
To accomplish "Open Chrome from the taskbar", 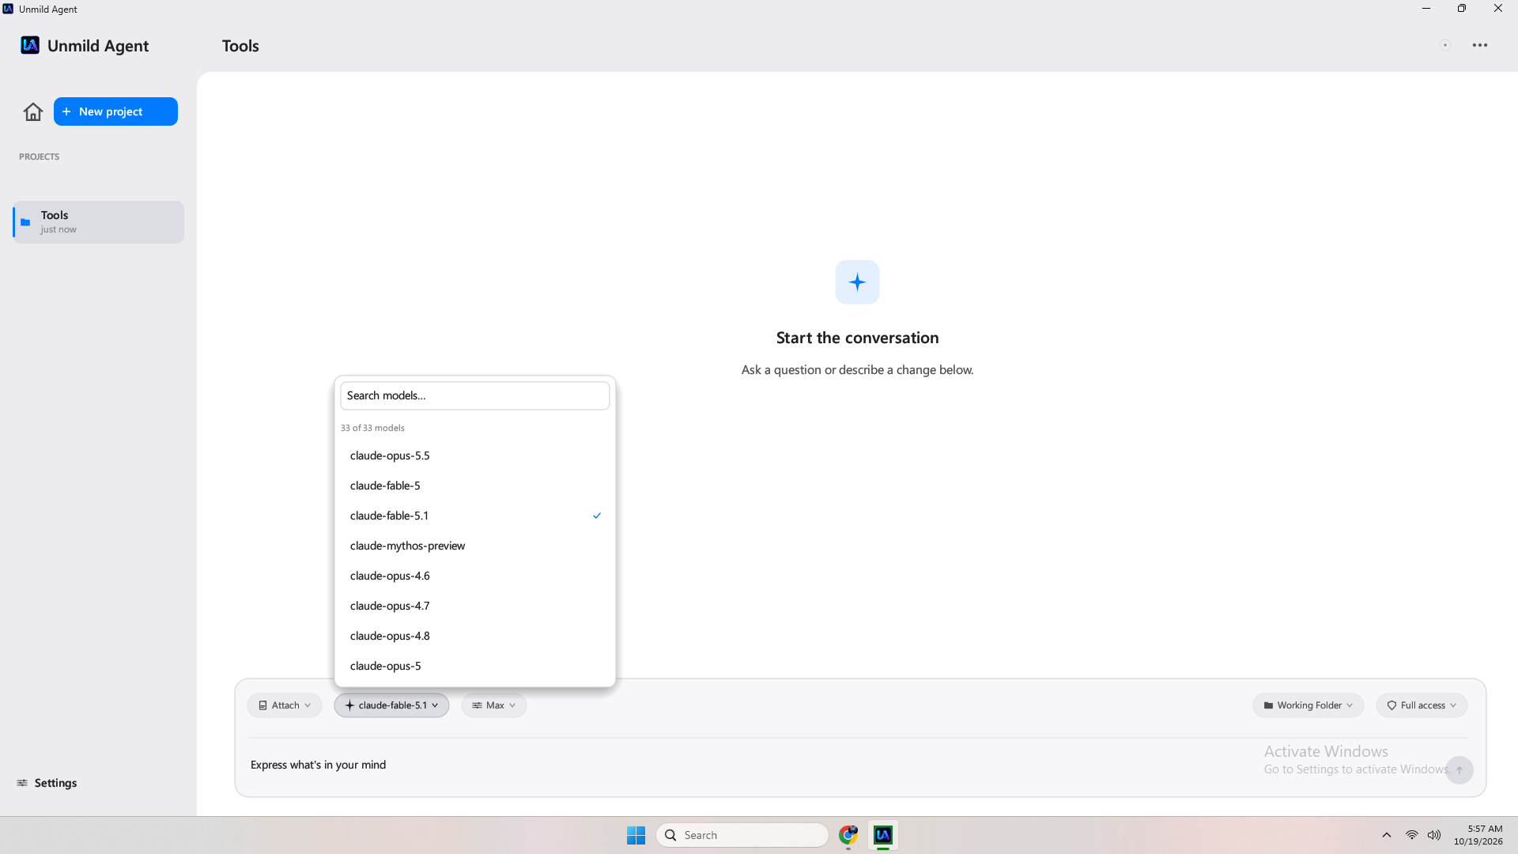I will (x=848, y=835).
